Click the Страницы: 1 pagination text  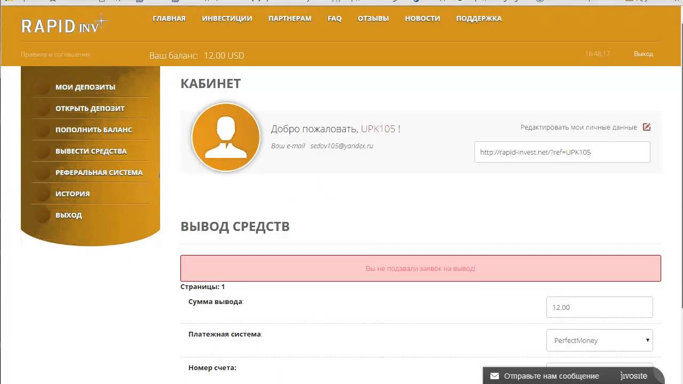pyautogui.click(x=203, y=286)
